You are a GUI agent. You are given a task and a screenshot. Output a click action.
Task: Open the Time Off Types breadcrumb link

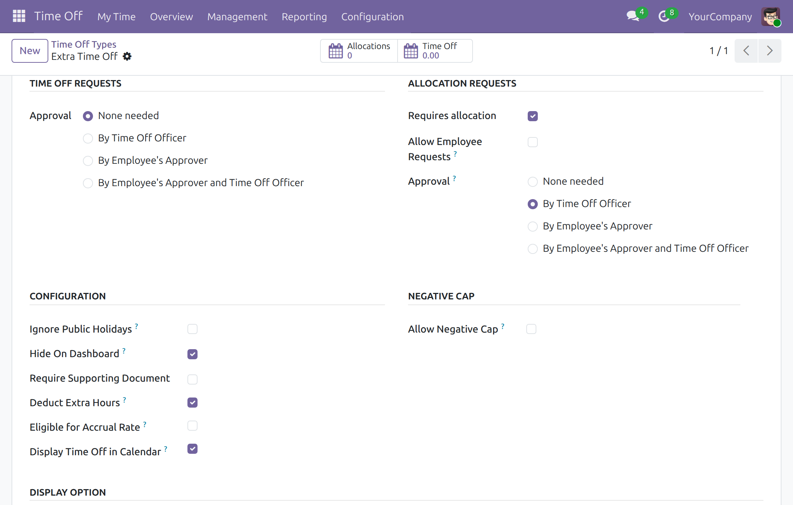(84, 44)
